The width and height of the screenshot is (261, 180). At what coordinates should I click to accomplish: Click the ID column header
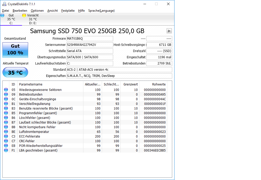coord(13,84)
